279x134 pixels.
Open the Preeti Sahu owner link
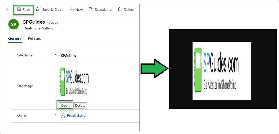click(76, 116)
